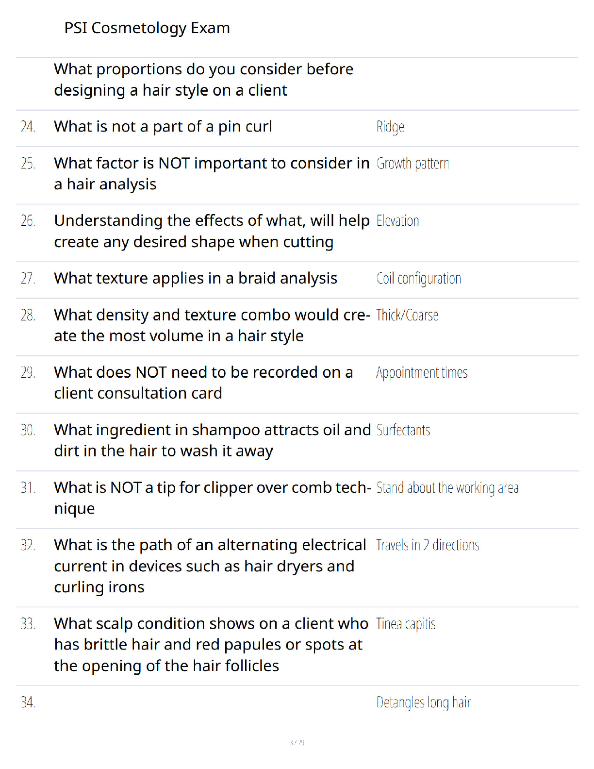Select the 'Surfectants' answer
The width and height of the screenshot is (594, 769).
tap(403, 430)
